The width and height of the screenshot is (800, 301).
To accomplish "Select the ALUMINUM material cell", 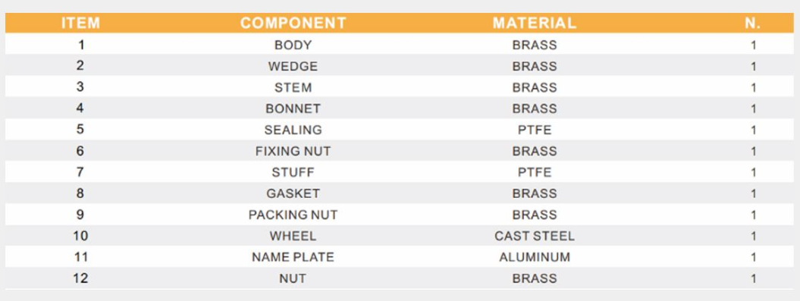I will point(534,257).
